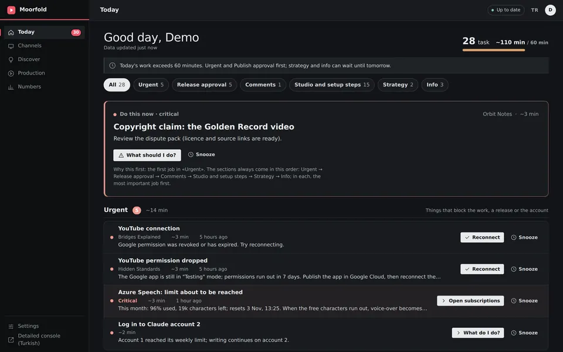Open Today in the sidebar

pos(44,32)
